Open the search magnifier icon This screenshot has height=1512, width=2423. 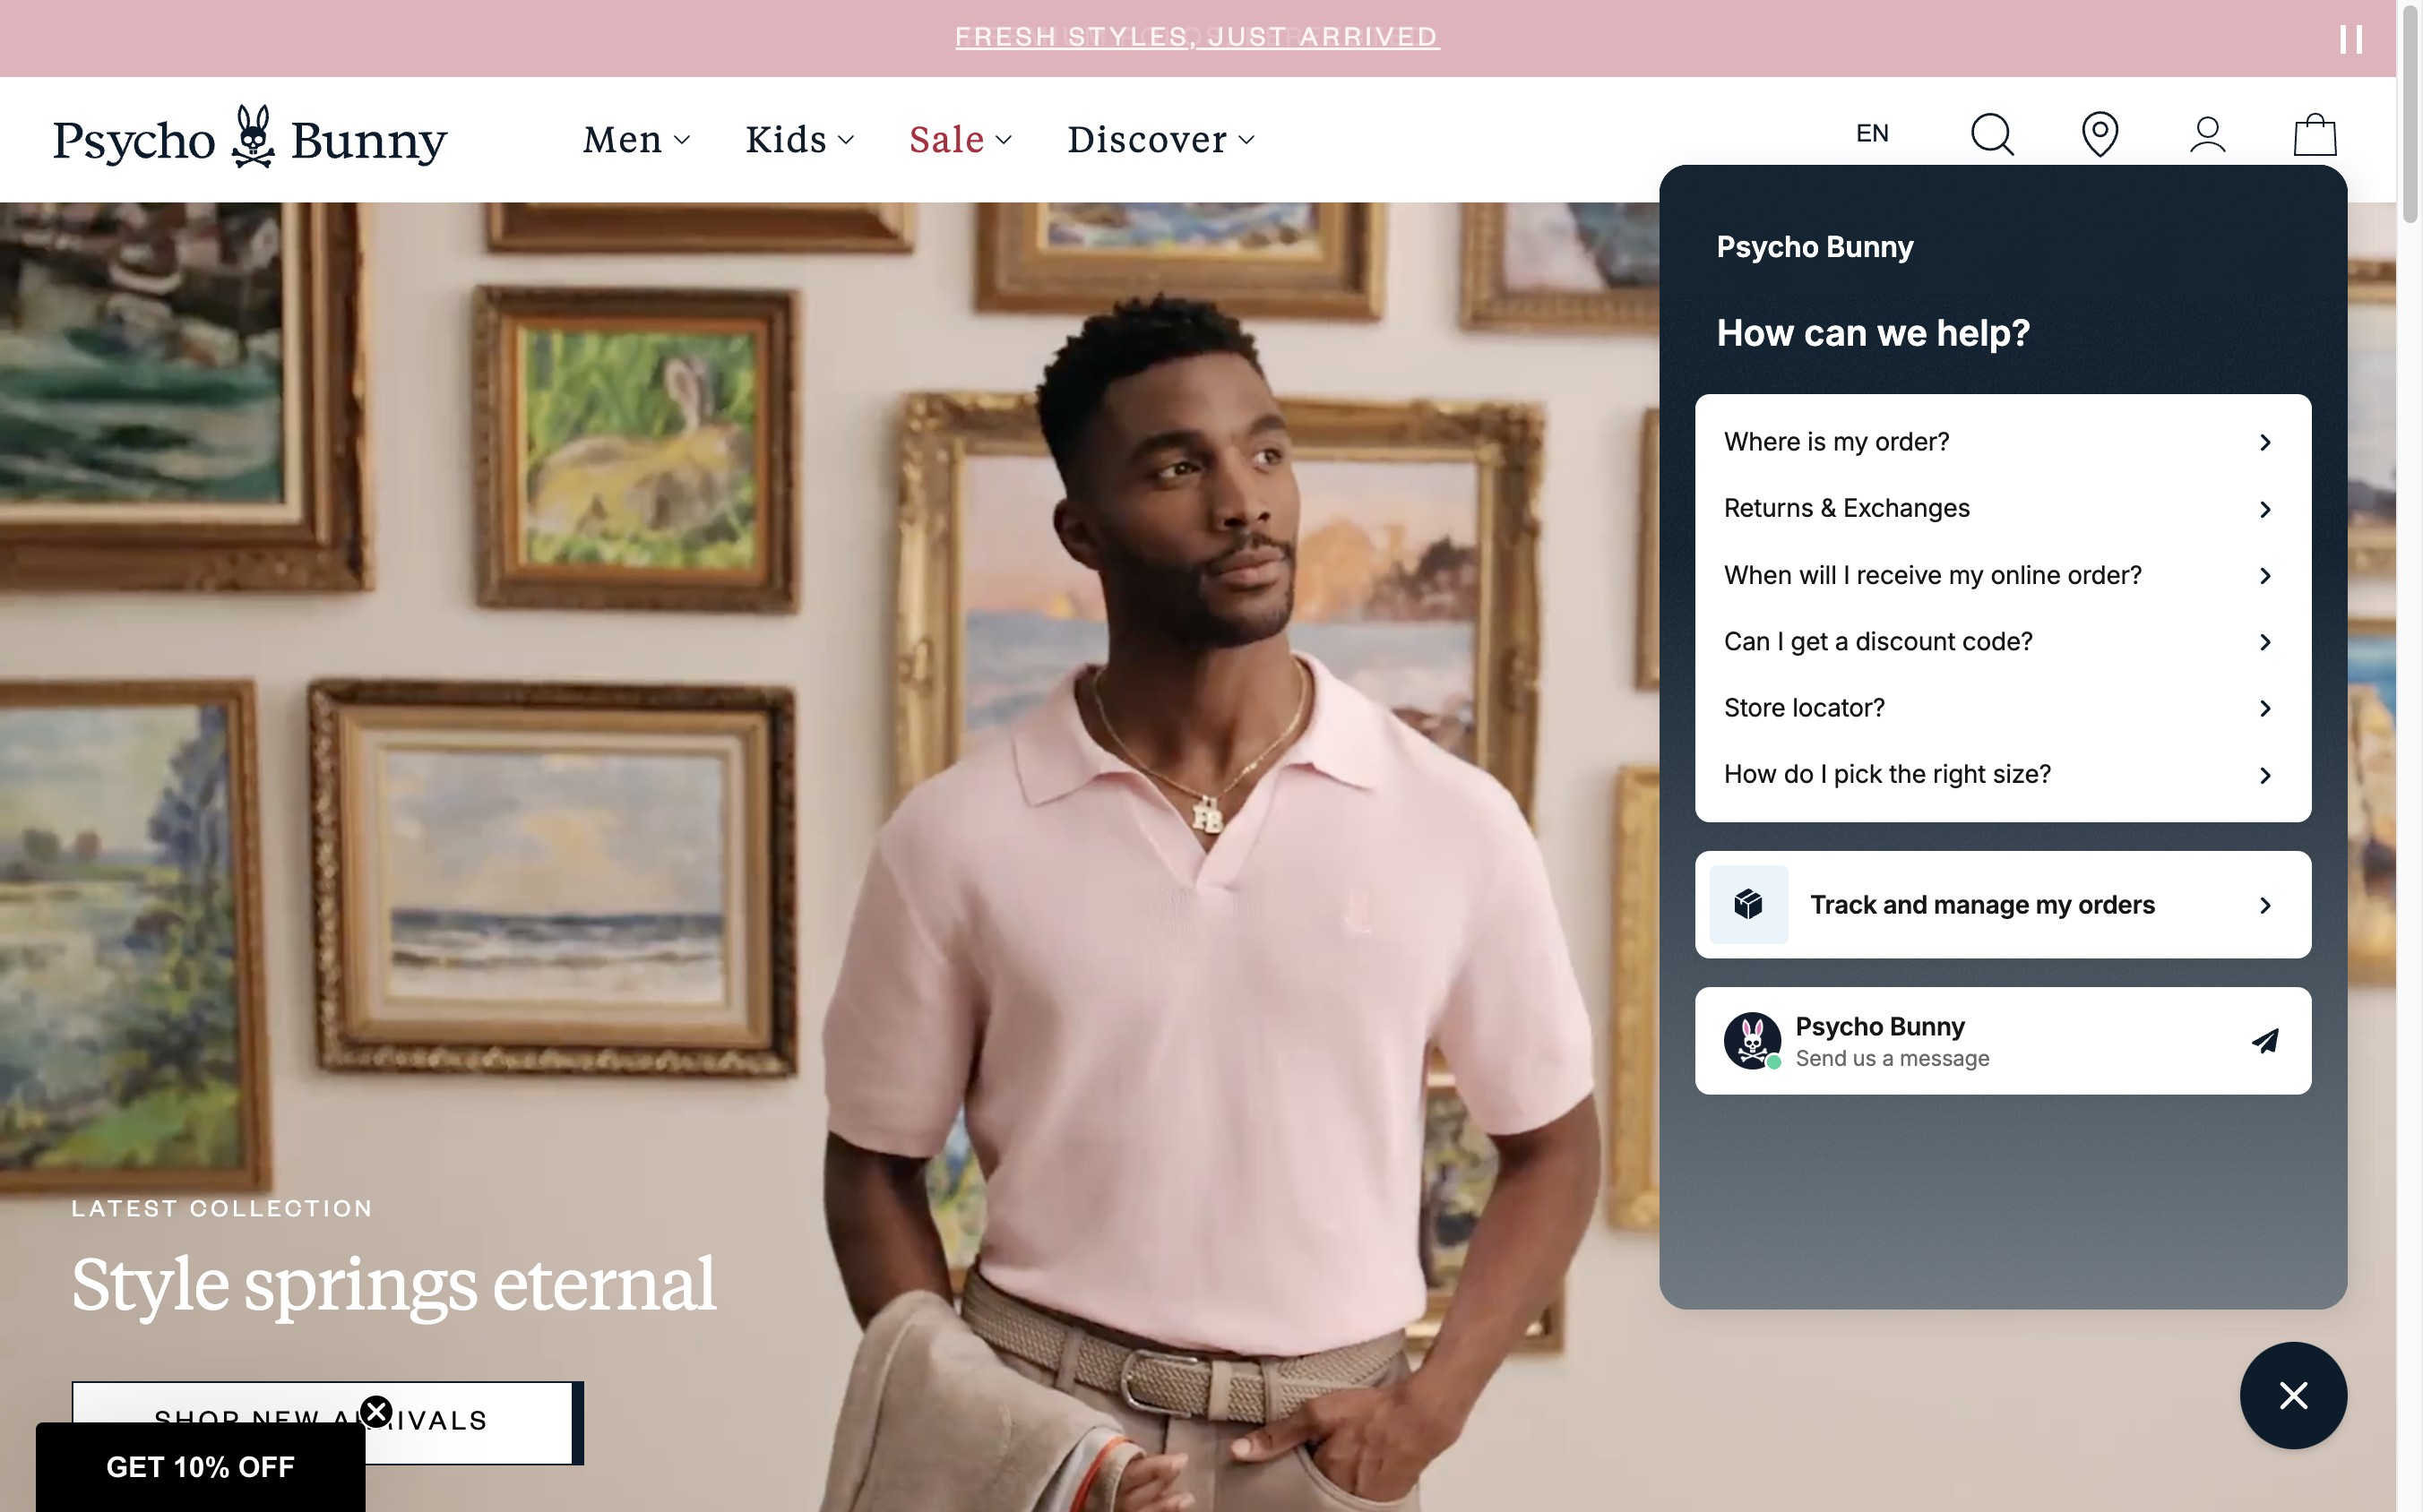click(1992, 134)
